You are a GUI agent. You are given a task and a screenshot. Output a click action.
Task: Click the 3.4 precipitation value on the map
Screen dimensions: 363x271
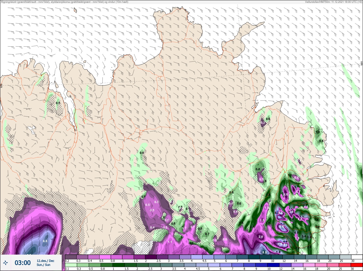pyautogui.click(x=304, y=236)
